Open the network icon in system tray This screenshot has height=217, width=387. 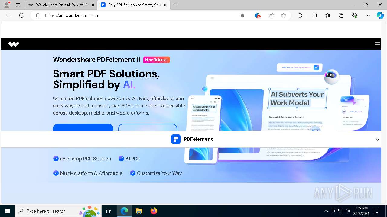pyautogui.click(x=341, y=211)
